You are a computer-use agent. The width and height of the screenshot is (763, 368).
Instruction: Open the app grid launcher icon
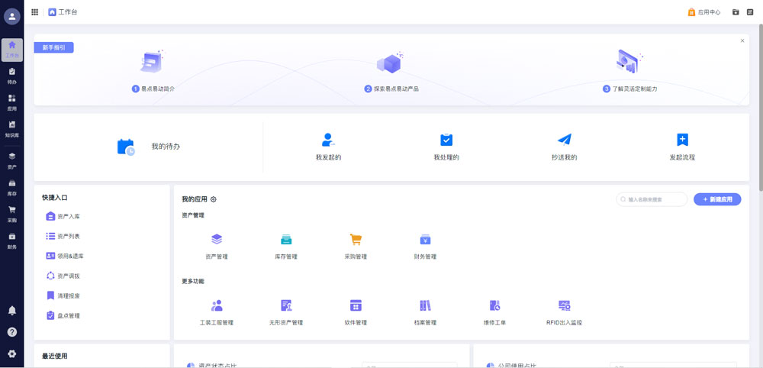[x=35, y=12]
